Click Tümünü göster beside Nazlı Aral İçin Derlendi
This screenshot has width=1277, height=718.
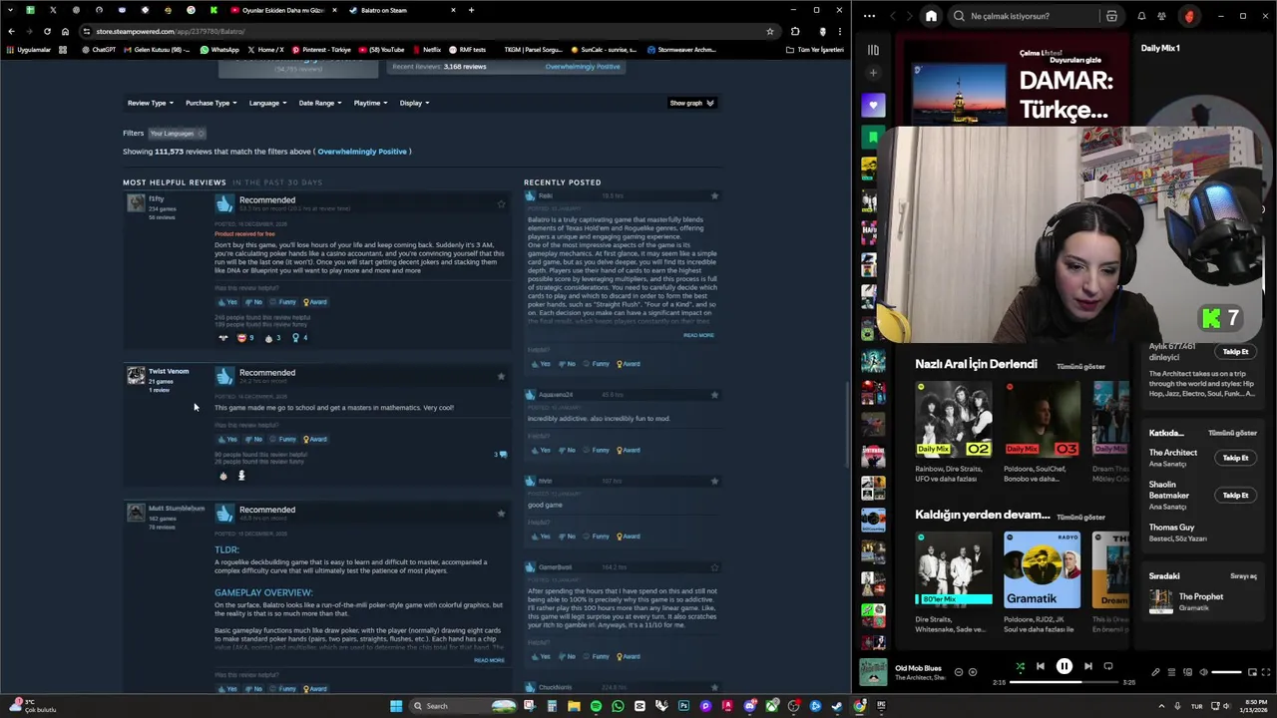pyautogui.click(x=1080, y=367)
